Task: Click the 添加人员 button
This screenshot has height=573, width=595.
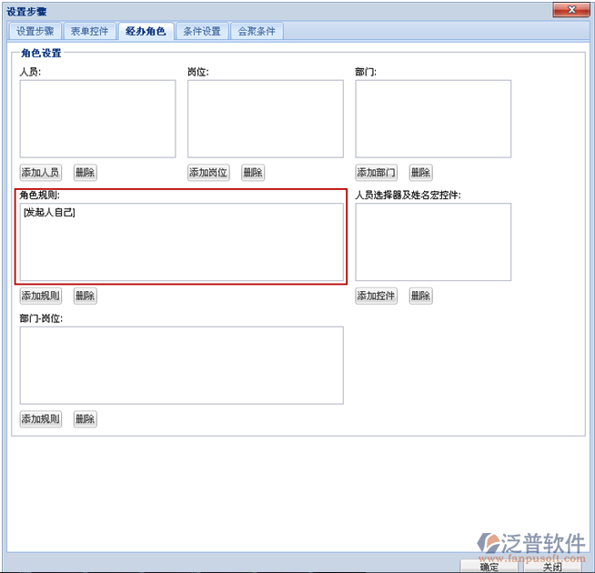Action: tap(41, 173)
